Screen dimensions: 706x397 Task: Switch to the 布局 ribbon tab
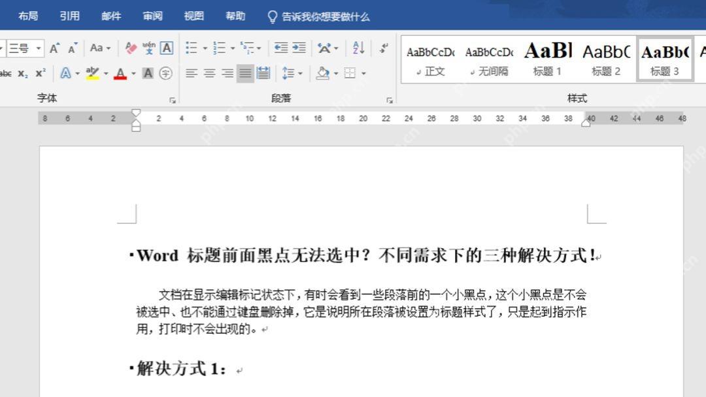[28, 16]
